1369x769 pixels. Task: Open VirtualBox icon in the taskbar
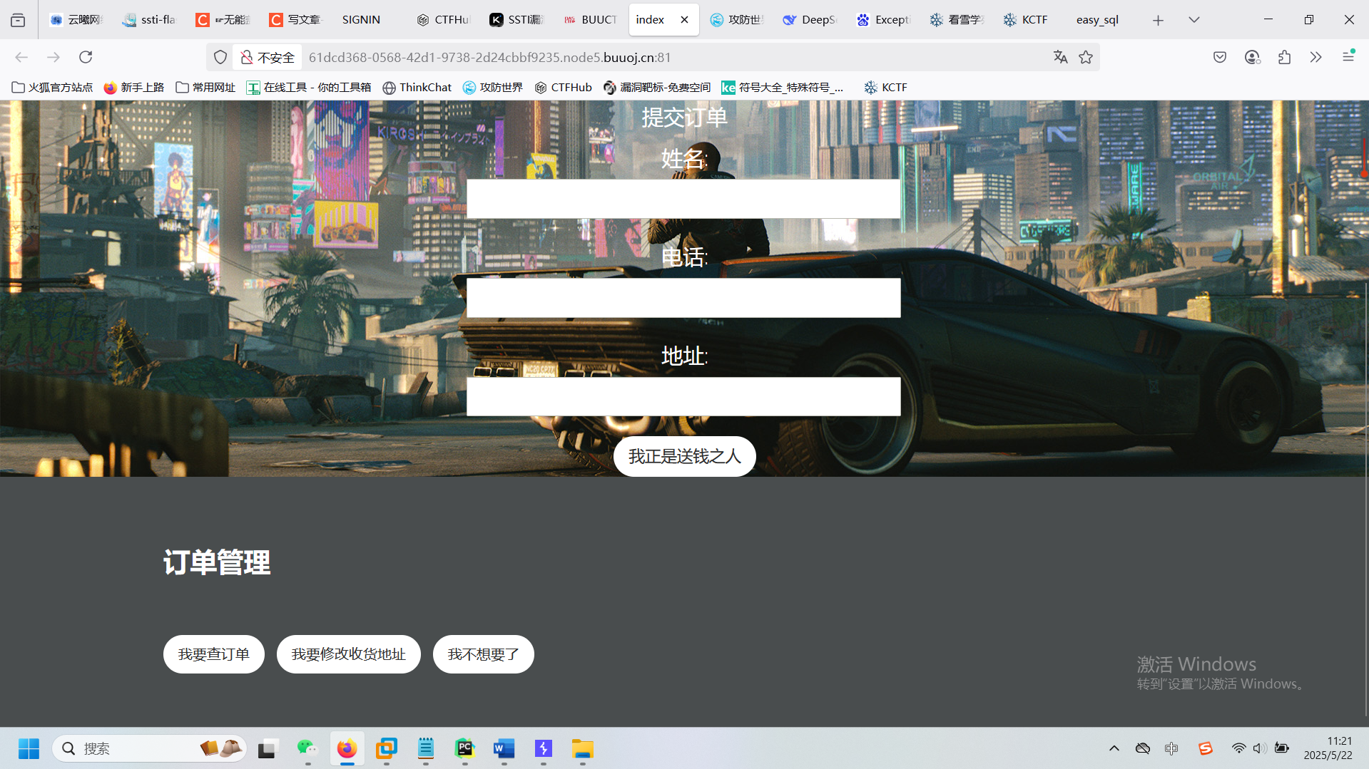pyautogui.click(x=387, y=748)
